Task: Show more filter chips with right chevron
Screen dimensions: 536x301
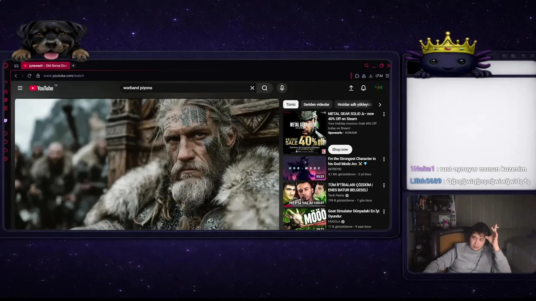Action: (x=380, y=105)
